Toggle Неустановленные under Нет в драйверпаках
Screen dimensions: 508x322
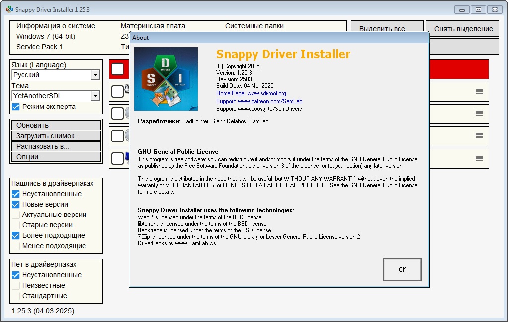(x=15, y=275)
